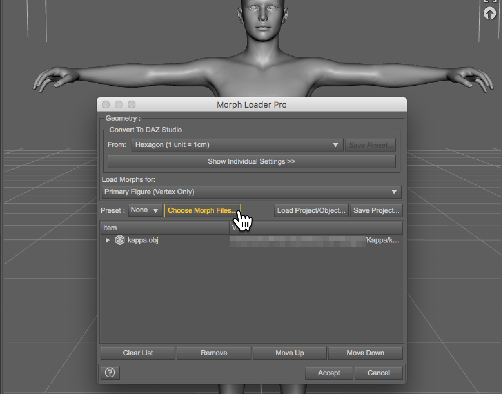Clear the morph file list
Viewport: 502px width, 394px height.
[138, 353]
